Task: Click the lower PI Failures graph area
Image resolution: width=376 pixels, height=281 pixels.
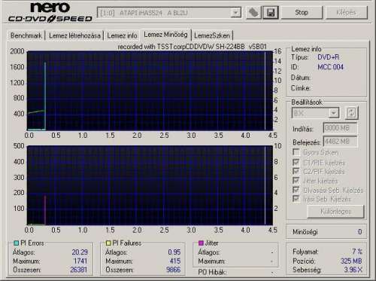Action: [150, 185]
